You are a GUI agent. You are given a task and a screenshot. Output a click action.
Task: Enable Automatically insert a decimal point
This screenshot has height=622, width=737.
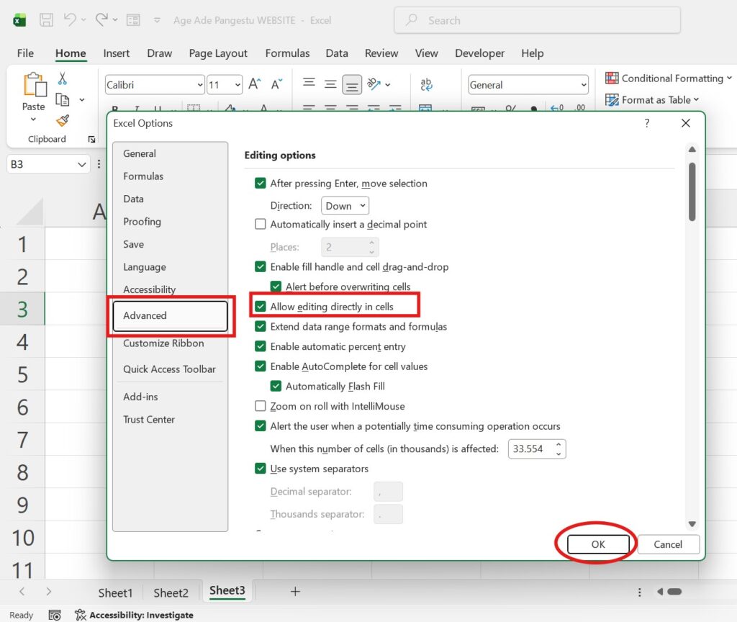point(260,224)
